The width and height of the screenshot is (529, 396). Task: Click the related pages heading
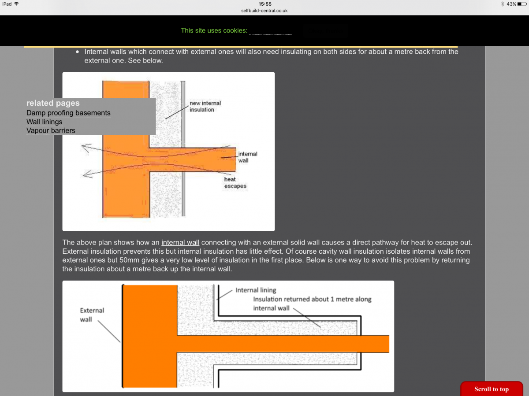click(53, 103)
